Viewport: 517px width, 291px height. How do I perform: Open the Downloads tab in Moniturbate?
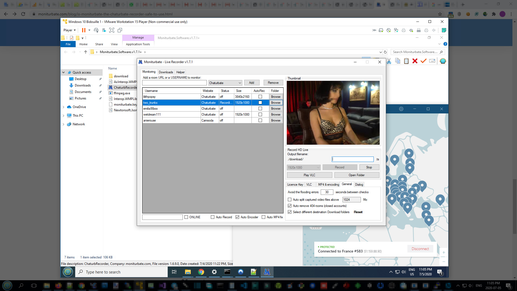(166, 72)
